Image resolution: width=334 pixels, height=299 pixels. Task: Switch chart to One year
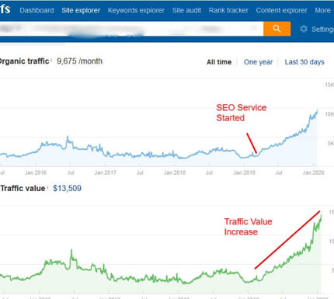pyautogui.click(x=258, y=62)
